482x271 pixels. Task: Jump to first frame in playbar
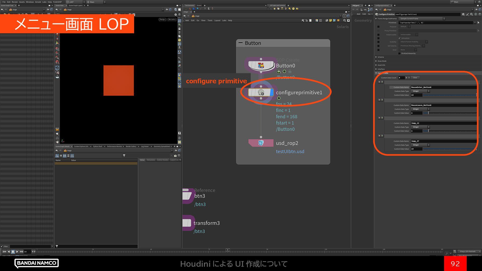pyautogui.click(x=4, y=251)
